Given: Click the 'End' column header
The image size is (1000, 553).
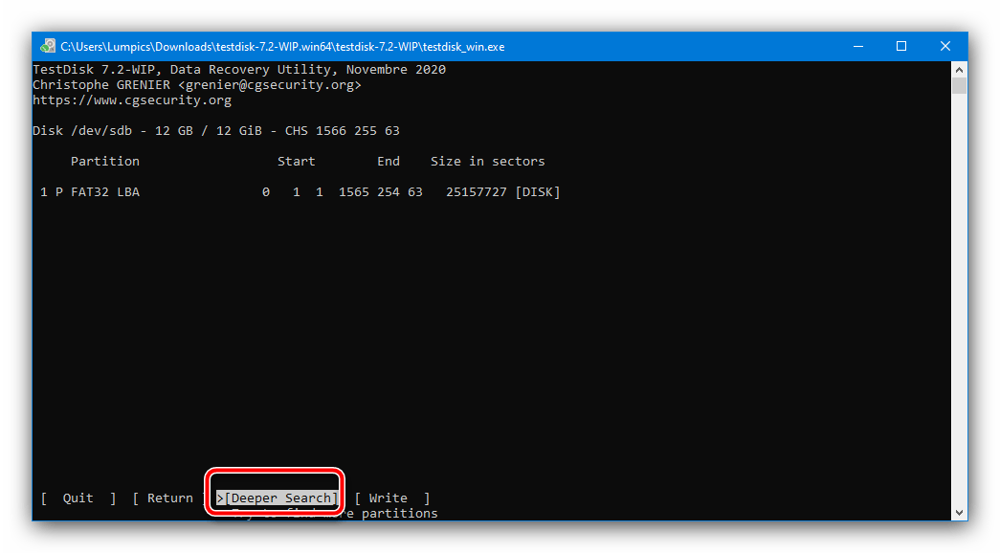Looking at the screenshot, I should coord(389,162).
